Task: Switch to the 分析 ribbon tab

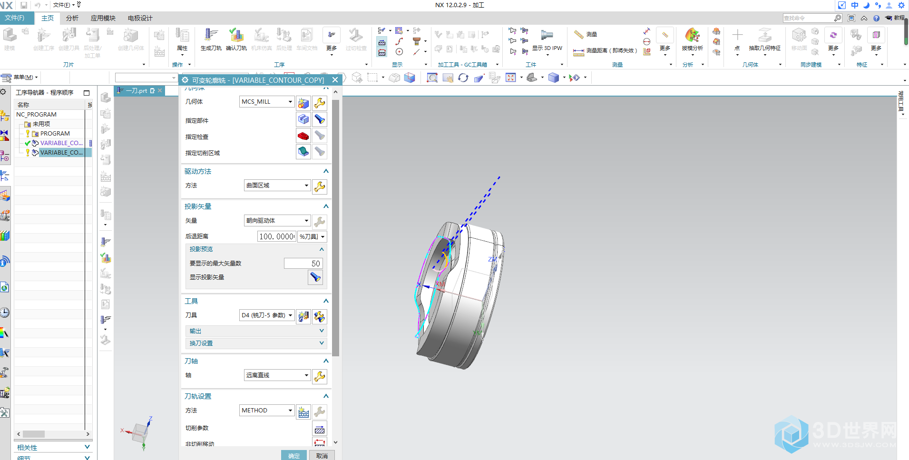Action: pos(72,18)
